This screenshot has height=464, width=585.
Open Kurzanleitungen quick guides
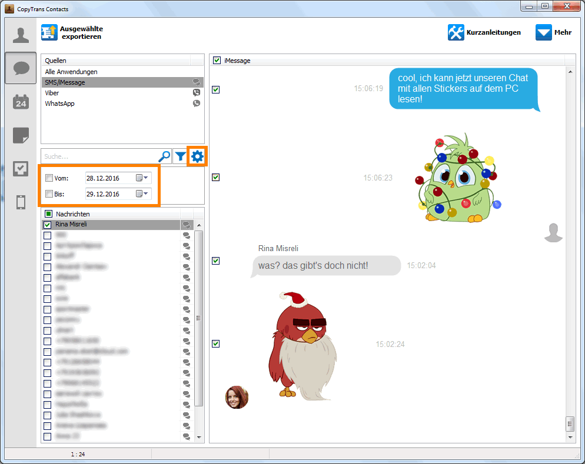484,32
